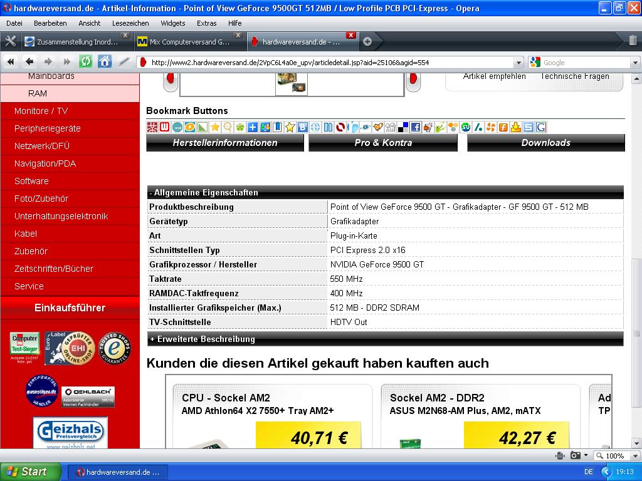Click the green clover bookmark icon
The image size is (642, 481).
pyautogui.click(x=240, y=127)
